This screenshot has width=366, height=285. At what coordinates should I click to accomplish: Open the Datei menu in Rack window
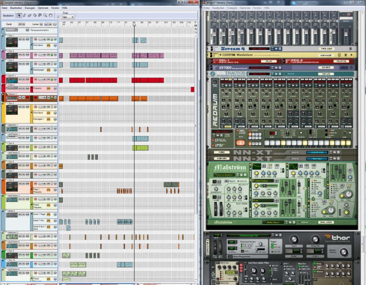206,8
